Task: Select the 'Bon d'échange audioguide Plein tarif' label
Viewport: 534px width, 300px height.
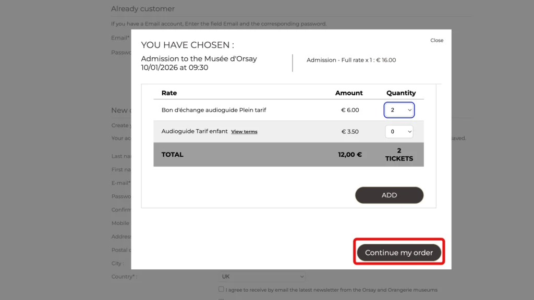Action: coord(214,110)
